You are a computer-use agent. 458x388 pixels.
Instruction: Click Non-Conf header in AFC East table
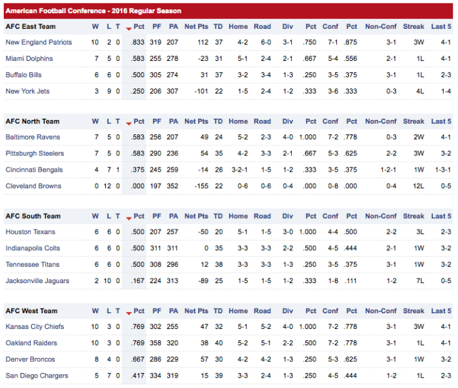point(381,27)
